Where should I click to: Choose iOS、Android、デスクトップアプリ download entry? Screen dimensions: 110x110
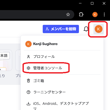point(62,106)
